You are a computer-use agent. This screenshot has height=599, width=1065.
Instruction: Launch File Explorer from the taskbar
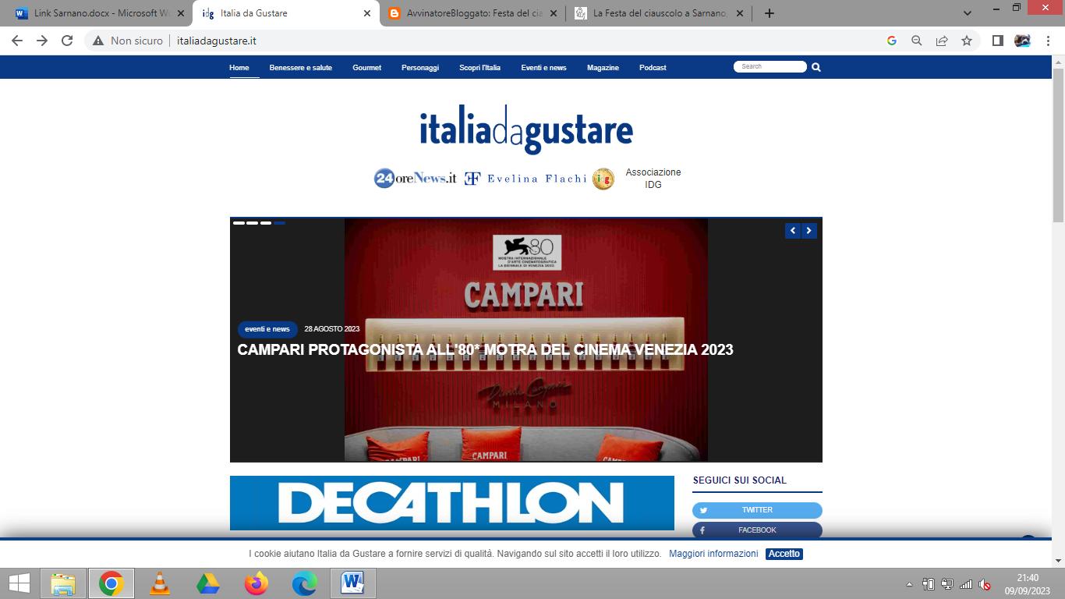[x=63, y=583]
